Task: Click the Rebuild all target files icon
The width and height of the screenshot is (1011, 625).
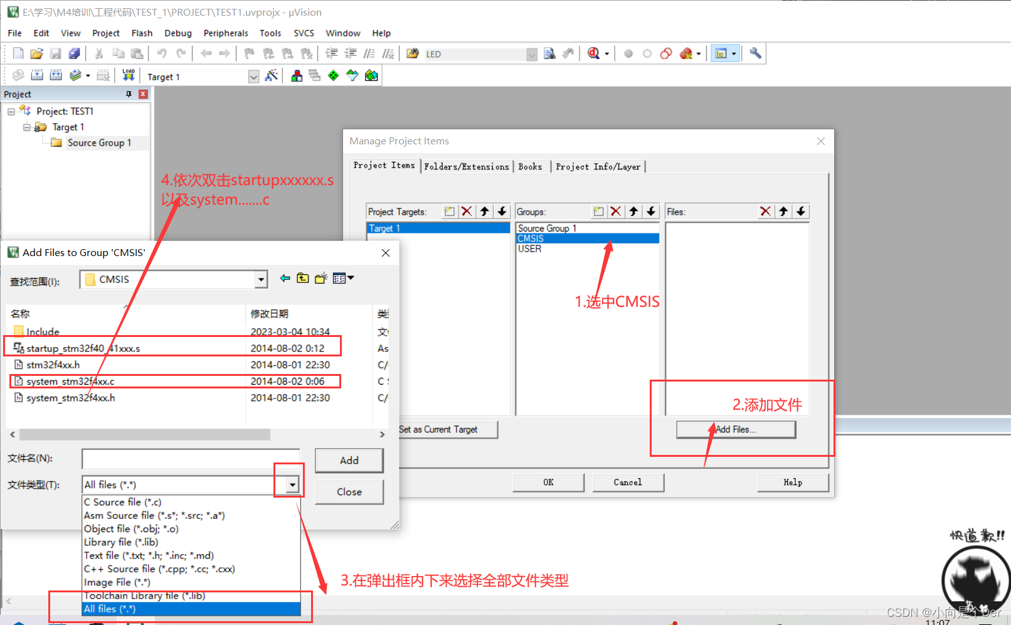Action: (56, 75)
